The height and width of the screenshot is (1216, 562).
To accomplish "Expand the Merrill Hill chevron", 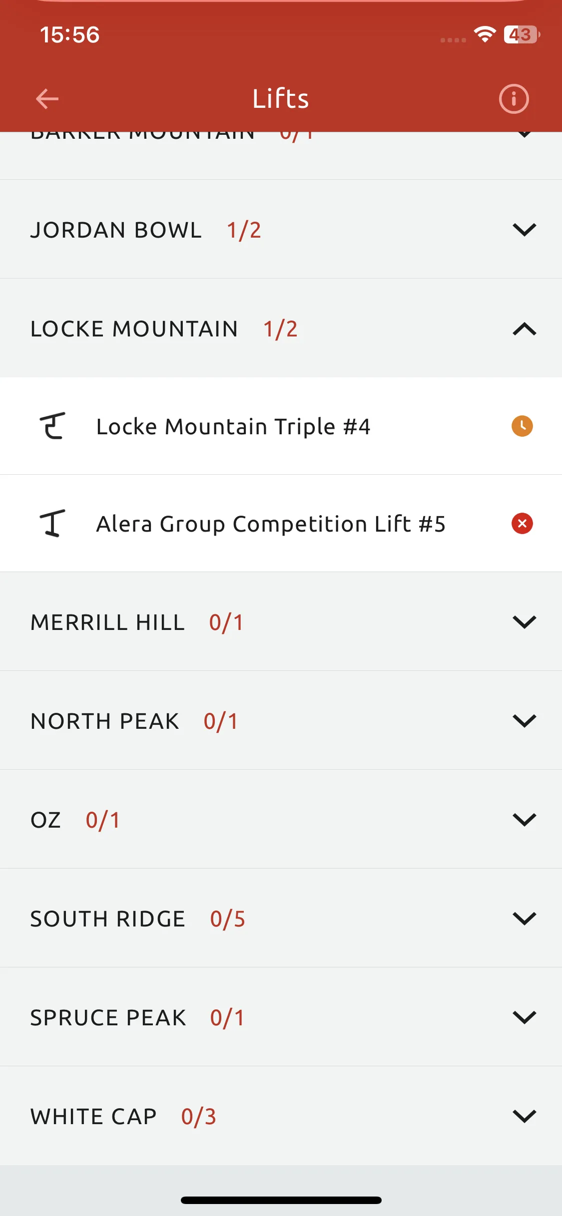I will click(x=525, y=622).
